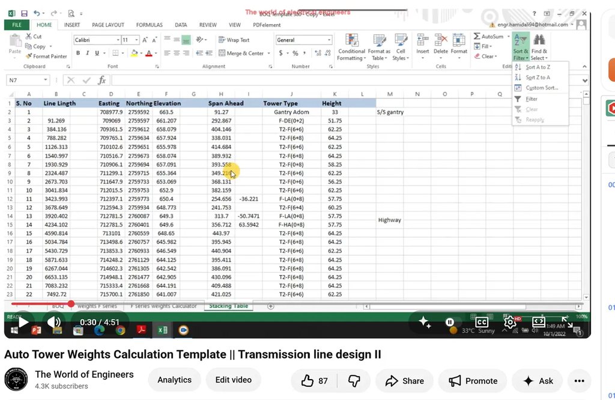
Task: Open the INSERT ribbon tab
Action: point(72,25)
